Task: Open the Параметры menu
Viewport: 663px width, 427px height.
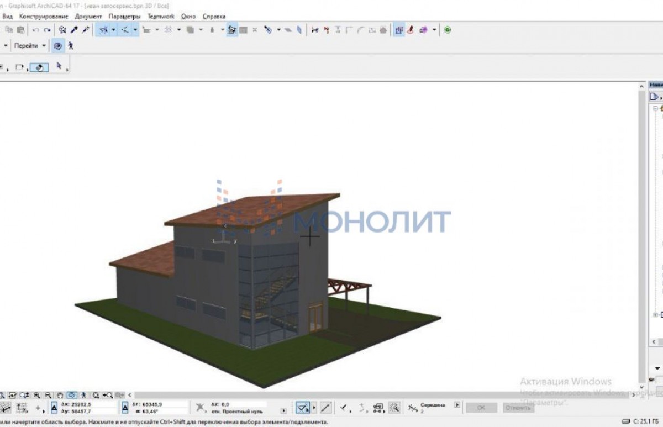Action: (x=125, y=17)
